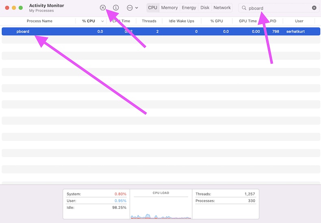Click the Processes 330 total
Image resolution: width=321 pixels, height=223 pixels.
[x=252, y=201]
